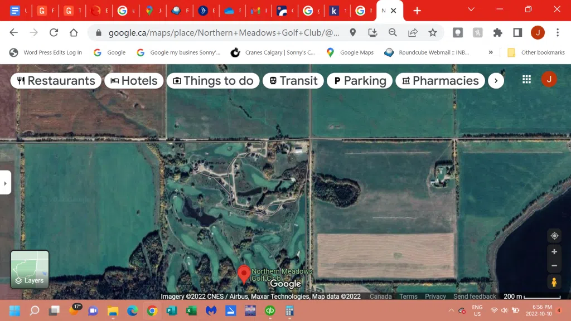Select the Restaurants category chip
The image size is (571, 321).
tap(56, 81)
